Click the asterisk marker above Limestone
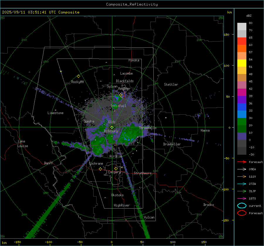 click(55, 110)
